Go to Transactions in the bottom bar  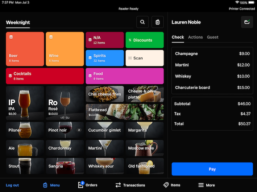point(130,185)
